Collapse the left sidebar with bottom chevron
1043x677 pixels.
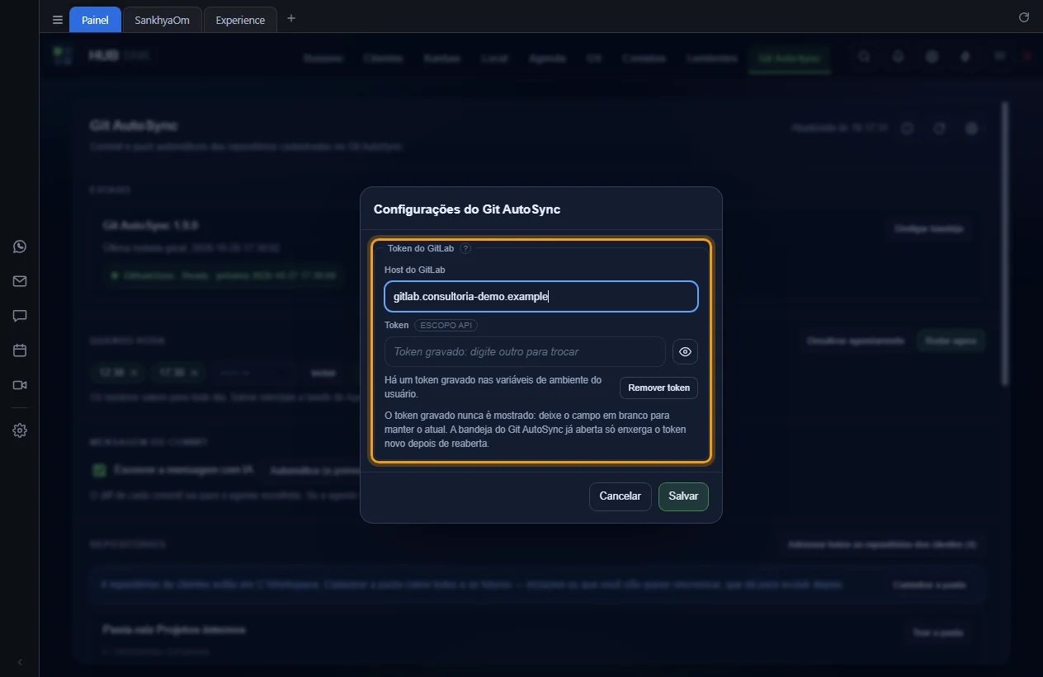click(20, 662)
